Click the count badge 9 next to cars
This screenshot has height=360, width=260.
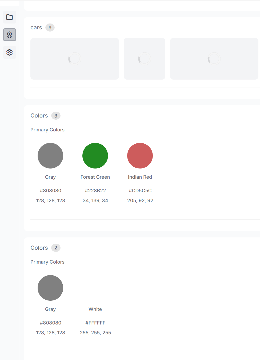pos(50,28)
